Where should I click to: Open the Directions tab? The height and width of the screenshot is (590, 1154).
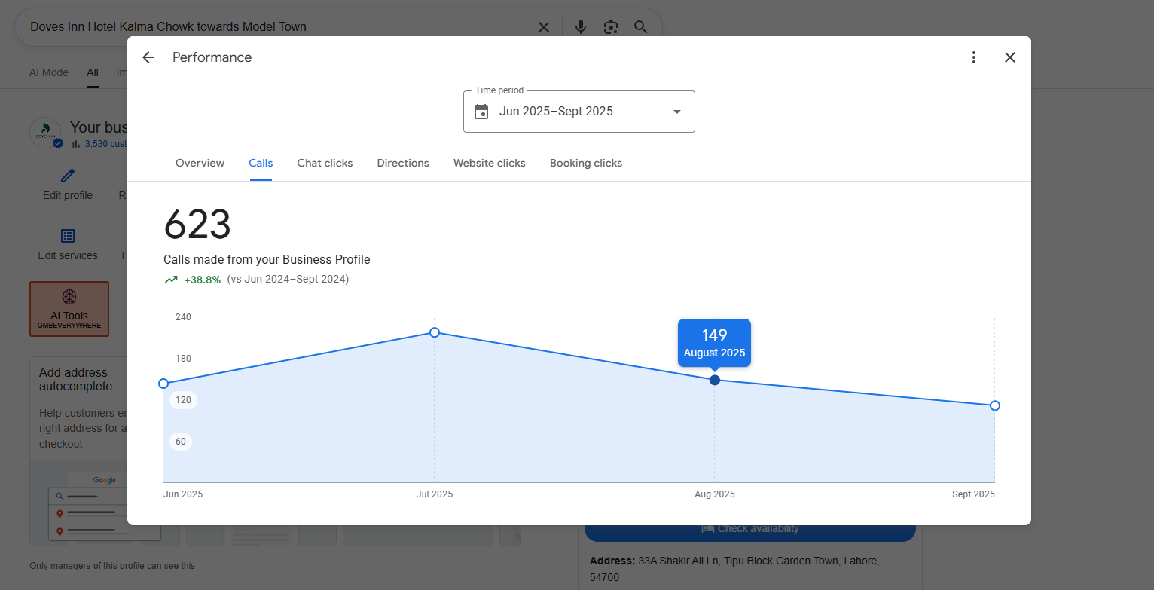pyautogui.click(x=403, y=163)
